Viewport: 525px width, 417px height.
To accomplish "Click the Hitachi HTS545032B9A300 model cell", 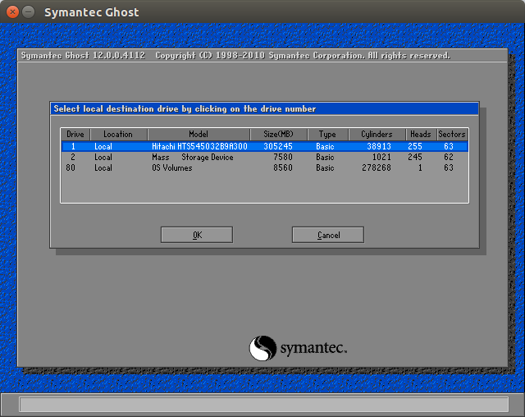I will (199, 146).
